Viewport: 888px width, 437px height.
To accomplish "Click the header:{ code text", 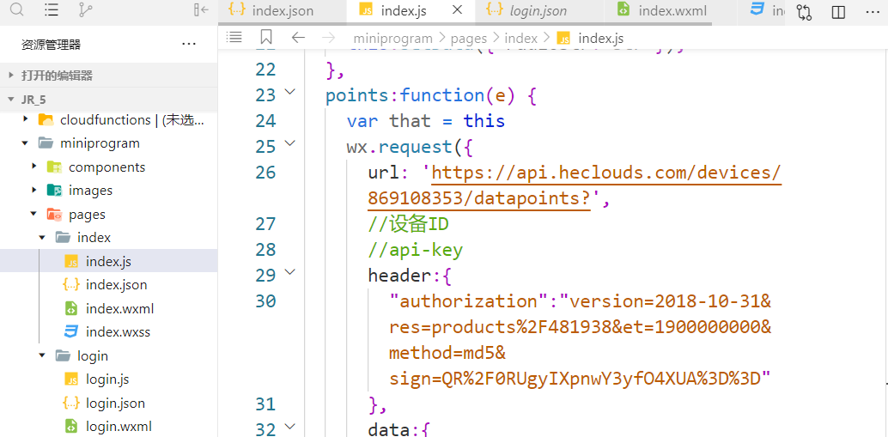I will click(410, 276).
